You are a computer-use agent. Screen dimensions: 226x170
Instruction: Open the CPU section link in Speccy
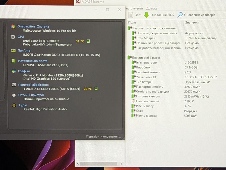pyautogui.click(x=21, y=37)
